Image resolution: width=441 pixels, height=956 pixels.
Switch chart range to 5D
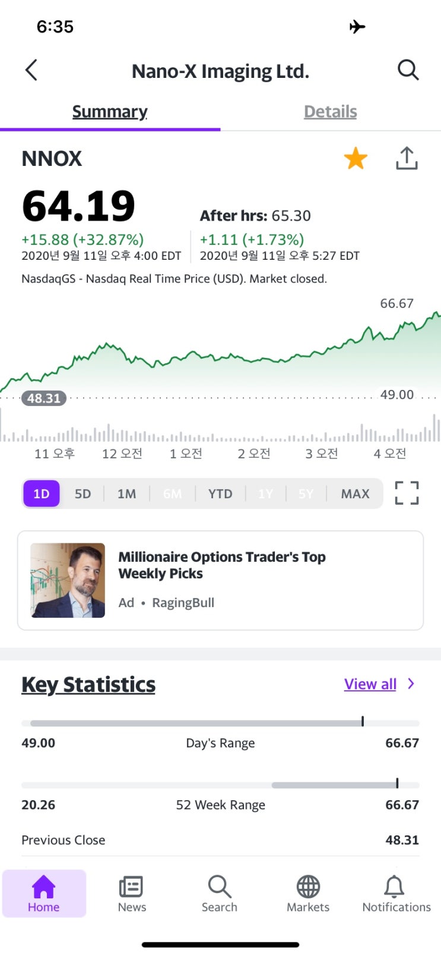coord(83,493)
